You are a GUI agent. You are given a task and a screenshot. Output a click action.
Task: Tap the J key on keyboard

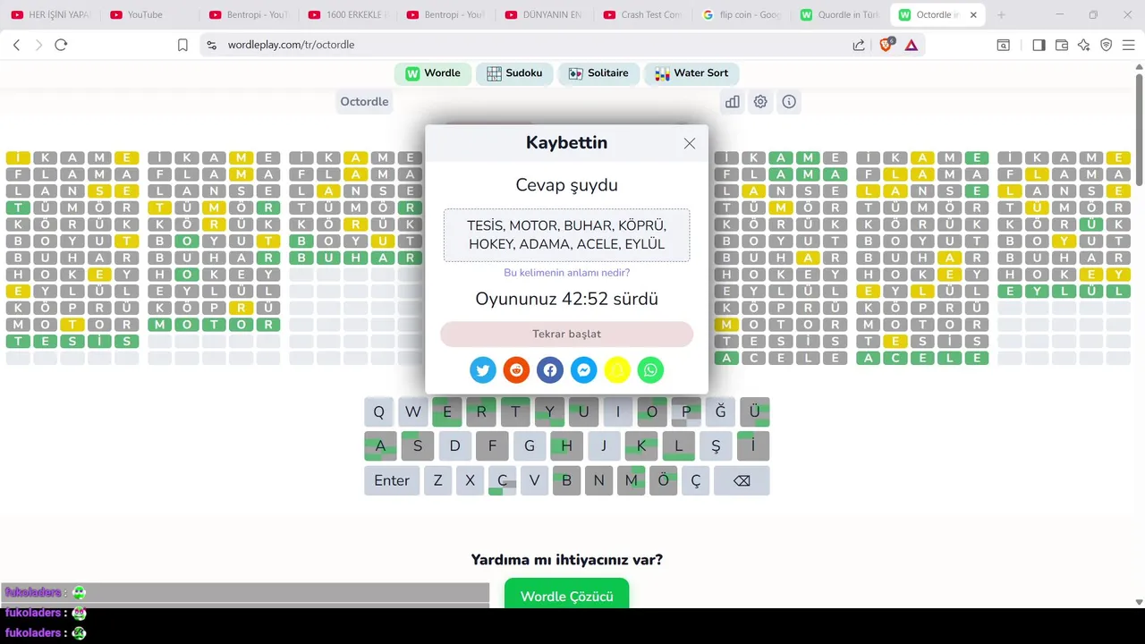604,446
